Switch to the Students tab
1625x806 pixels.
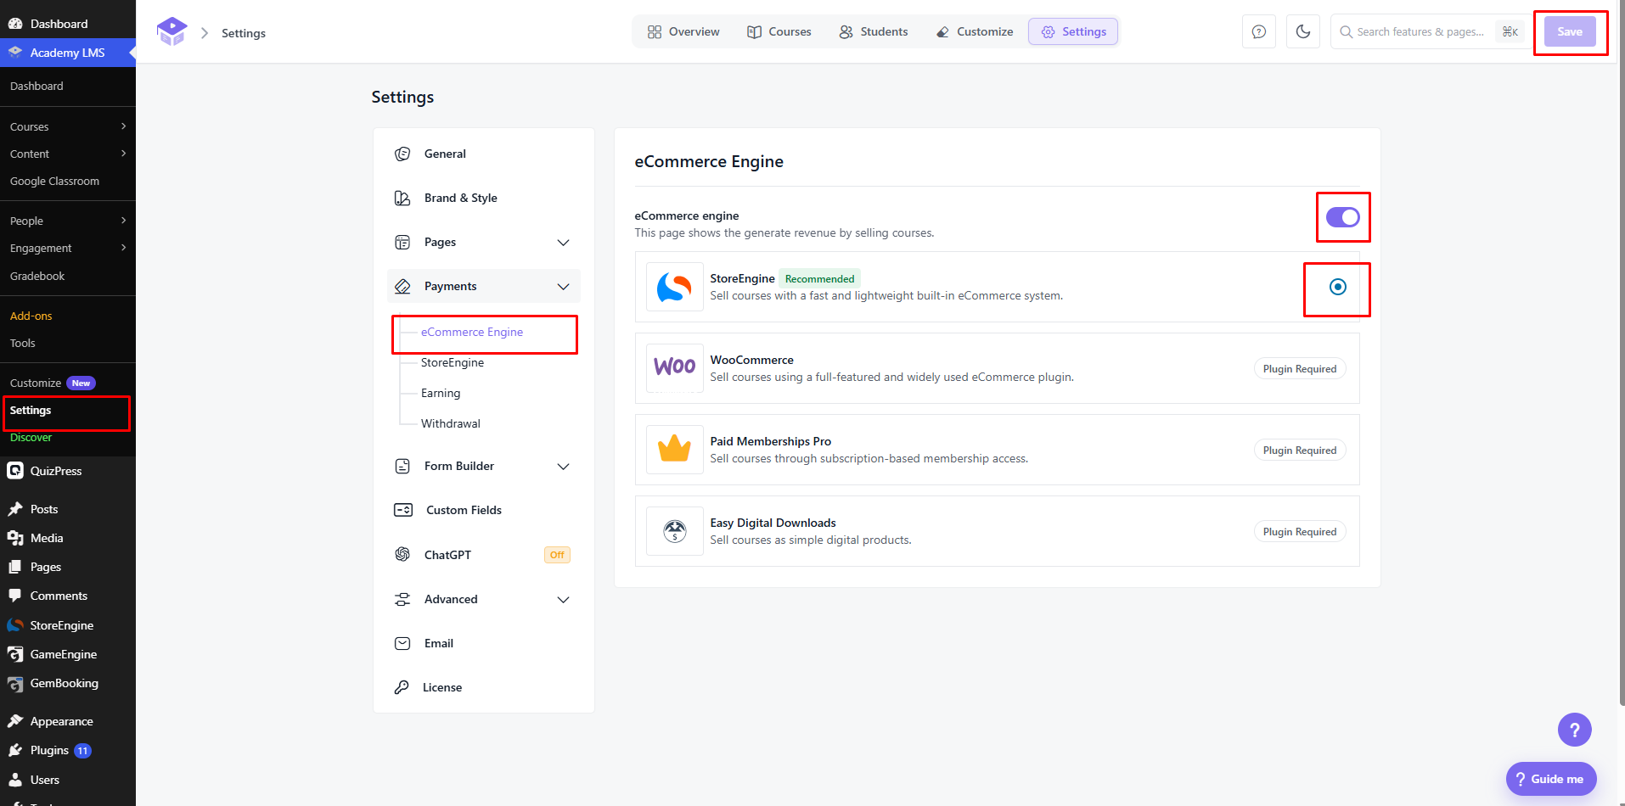874,31
